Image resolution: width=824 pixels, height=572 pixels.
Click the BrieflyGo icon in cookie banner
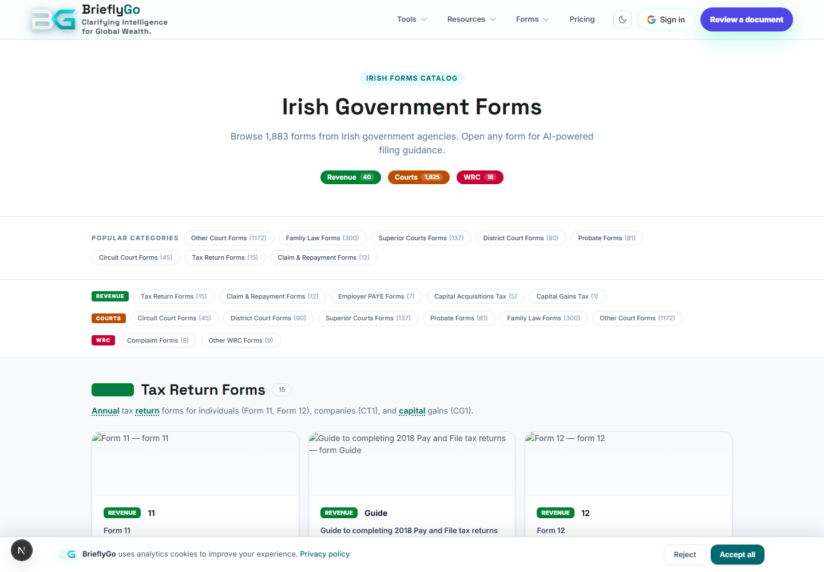pyautogui.click(x=68, y=554)
